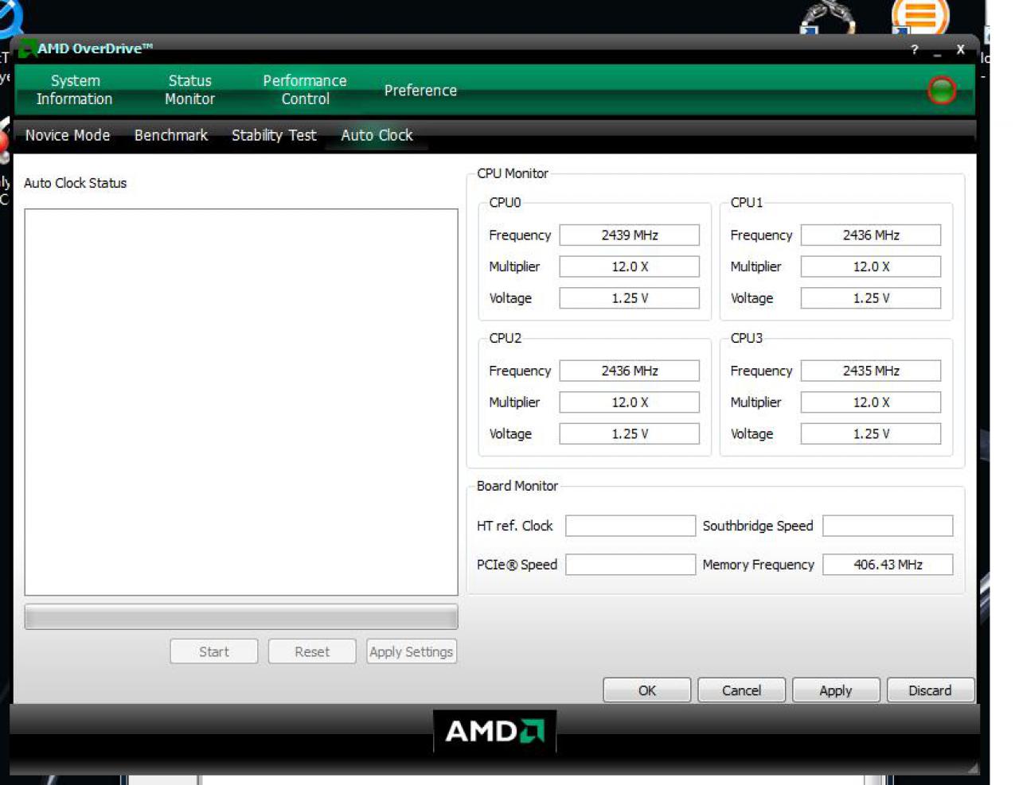Viewport: 1019px width, 785px height.
Task: Click the PCIe Speed field
Action: click(631, 565)
